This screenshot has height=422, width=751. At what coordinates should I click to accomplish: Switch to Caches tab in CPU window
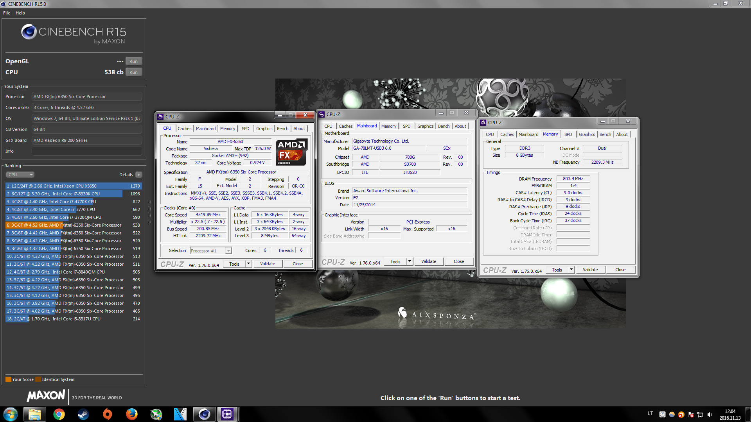tap(184, 129)
